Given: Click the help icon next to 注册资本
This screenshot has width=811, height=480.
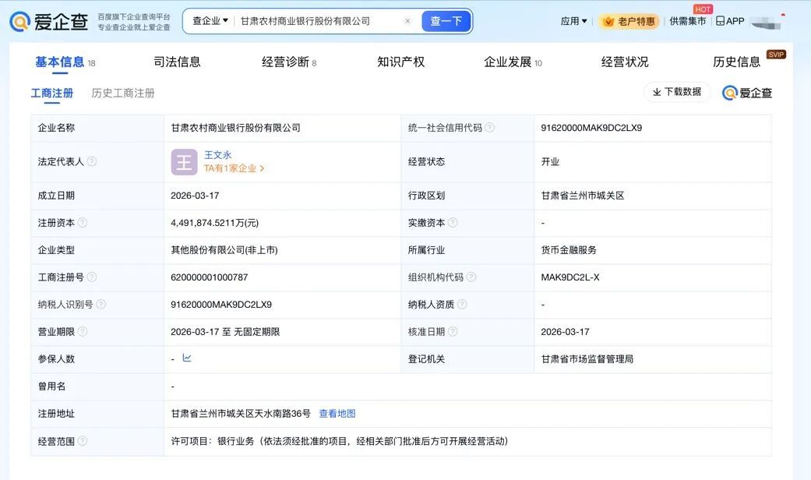Looking at the screenshot, I should pos(83,222).
